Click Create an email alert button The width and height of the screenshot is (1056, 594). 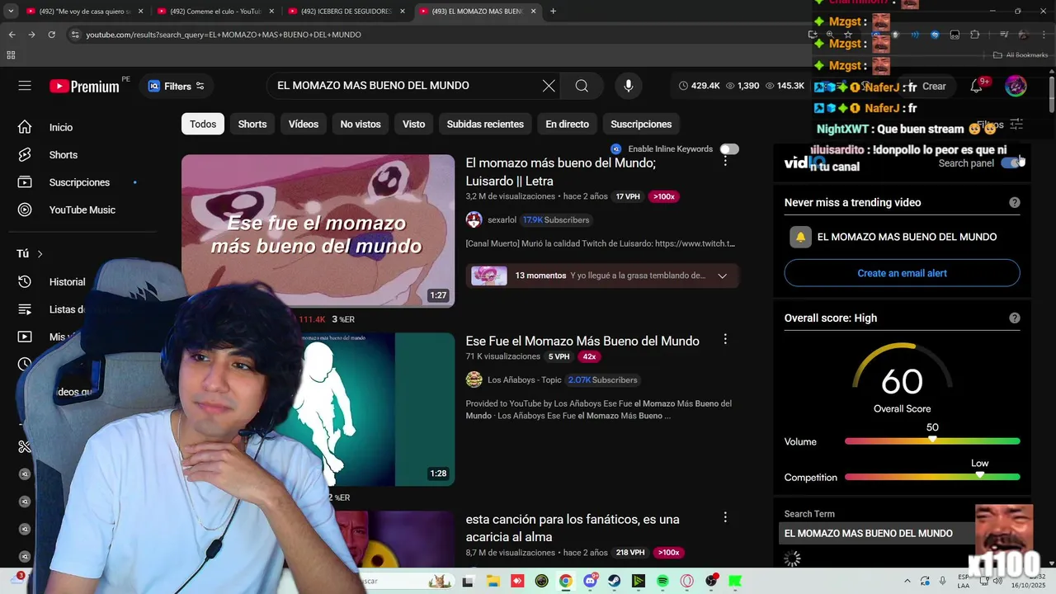902,273
